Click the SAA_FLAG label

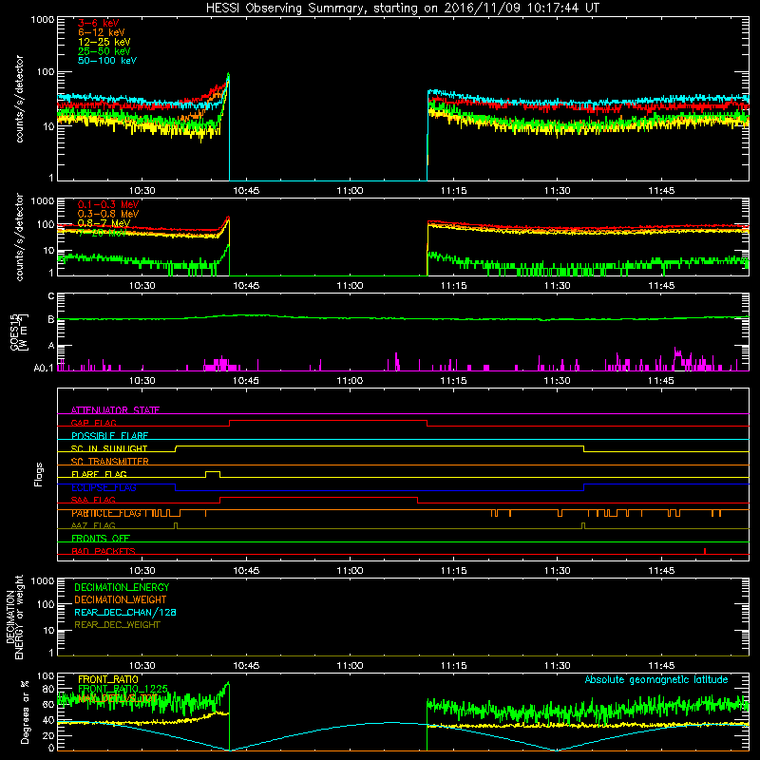[x=93, y=500]
